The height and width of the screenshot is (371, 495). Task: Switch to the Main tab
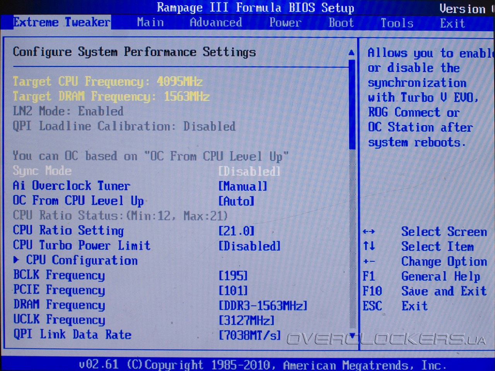(150, 22)
